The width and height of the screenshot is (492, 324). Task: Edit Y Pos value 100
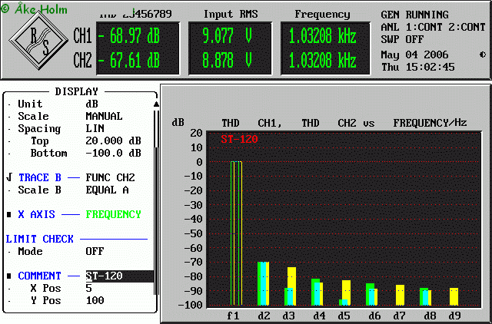click(95, 300)
